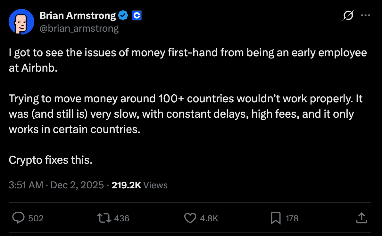Open the @brian_armstrong handle link

click(79, 28)
